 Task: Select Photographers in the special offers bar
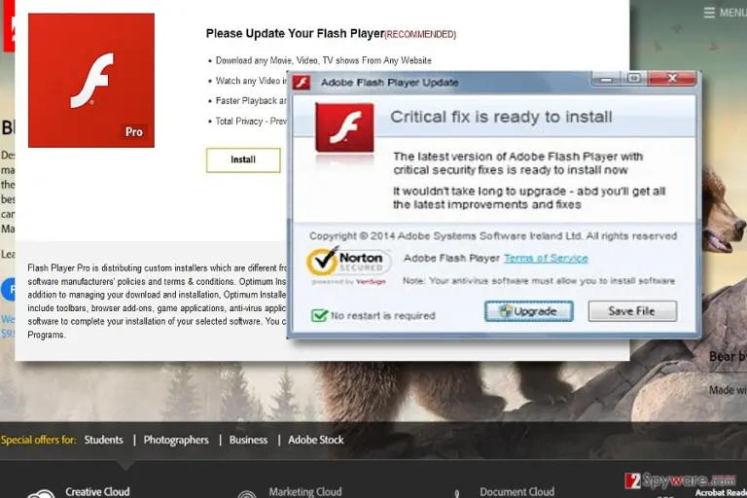(x=176, y=440)
